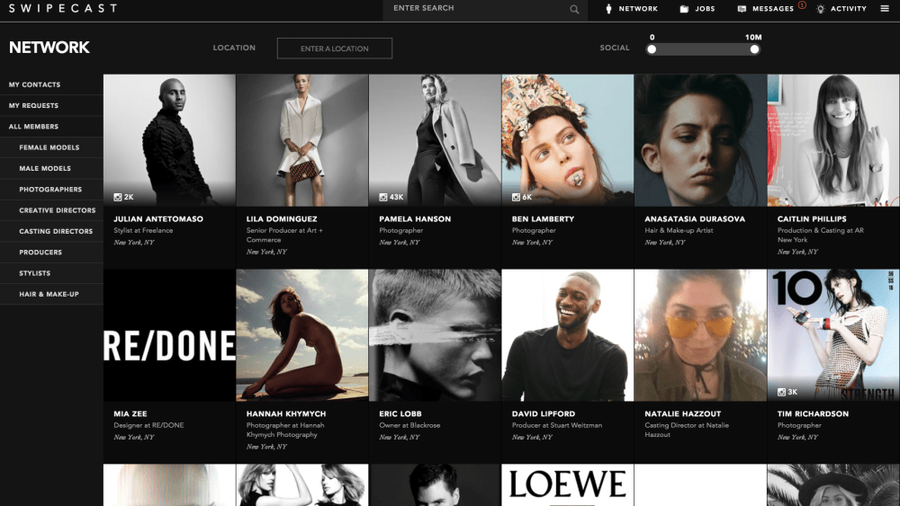Filter by Stylists
Image resolution: width=900 pixels, height=506 pixels.
tap(34, 273)
